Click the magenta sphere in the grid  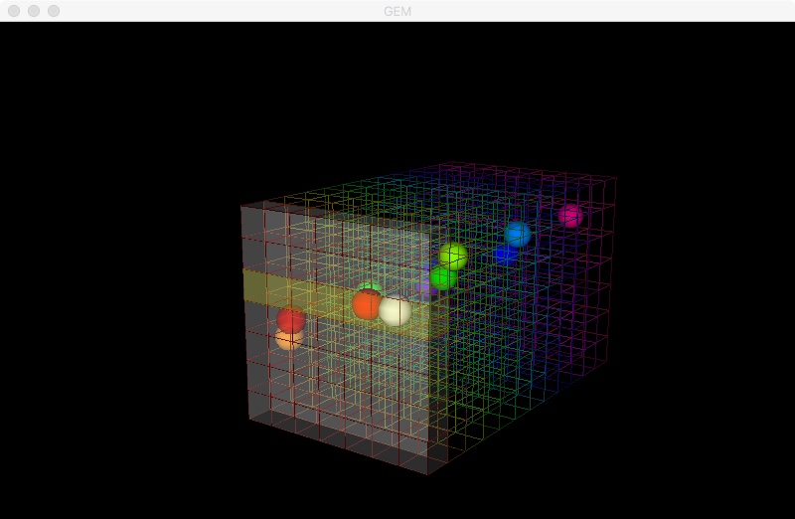(x=570, y=216)
